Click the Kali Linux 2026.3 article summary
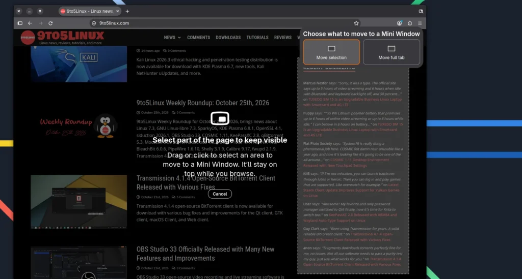The image size is (522, 279). coord(207,67)
